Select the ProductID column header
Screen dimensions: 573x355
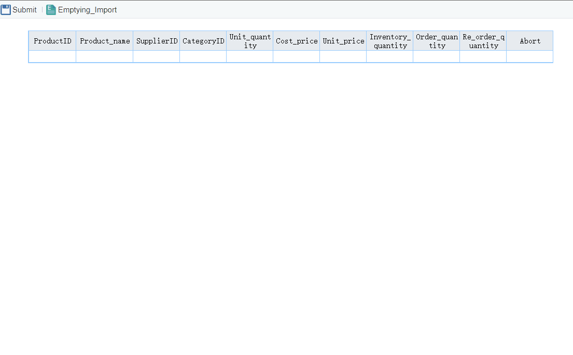tap(52, 41)
